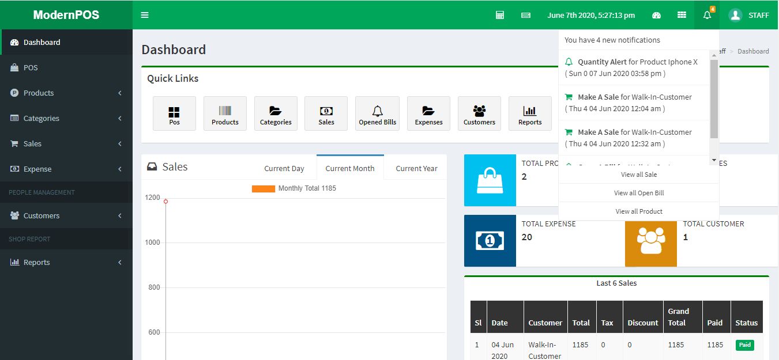Open the calculator icon in top bar

point(500,15)
